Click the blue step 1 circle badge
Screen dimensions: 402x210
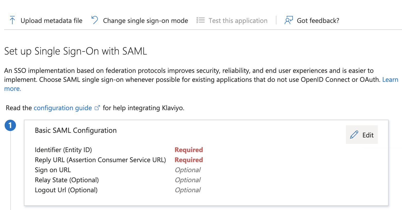point(10,125)
